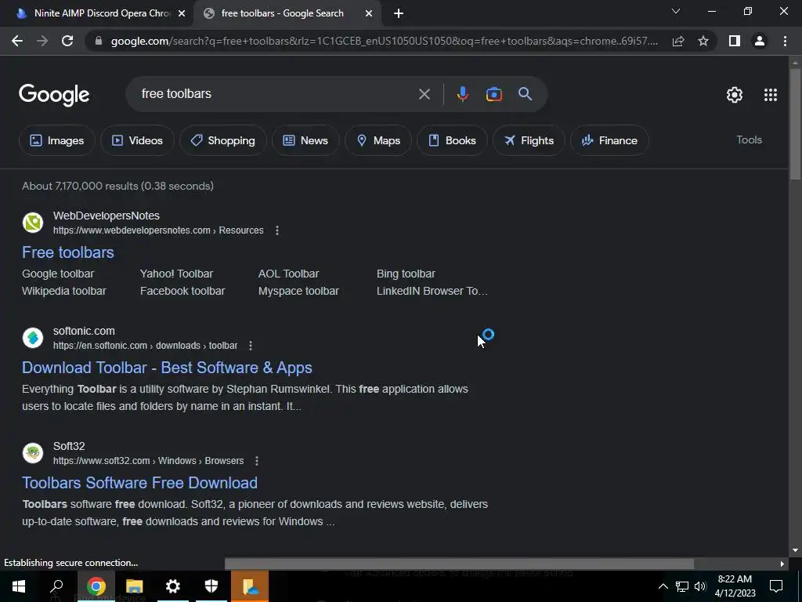Open Chrome side panel

click(735, 41)
